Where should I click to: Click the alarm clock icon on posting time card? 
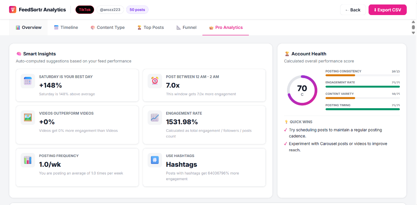coord(155,81)
